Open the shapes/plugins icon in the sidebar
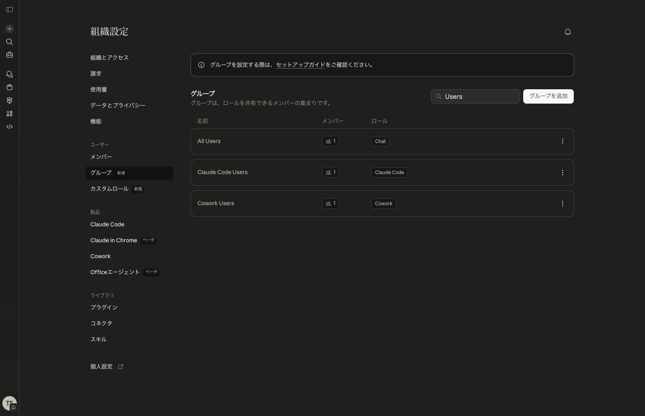Image resolution: width=645 pixels, height=416 pixels. click(x=9, y=114)
